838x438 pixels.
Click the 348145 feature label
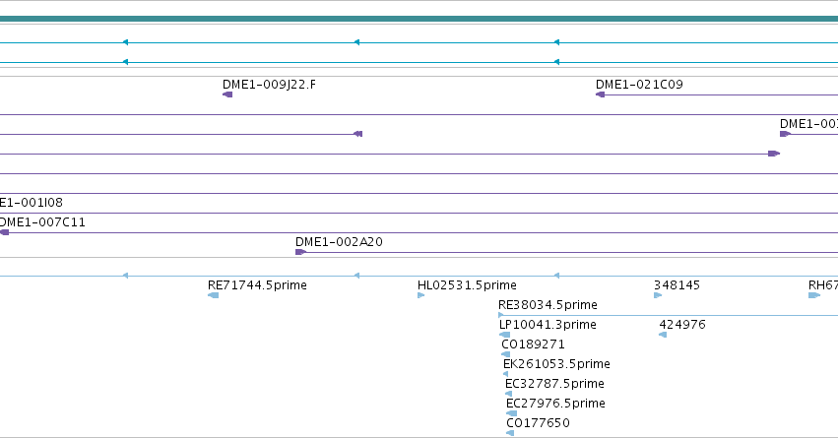click(x=677, y=285)
